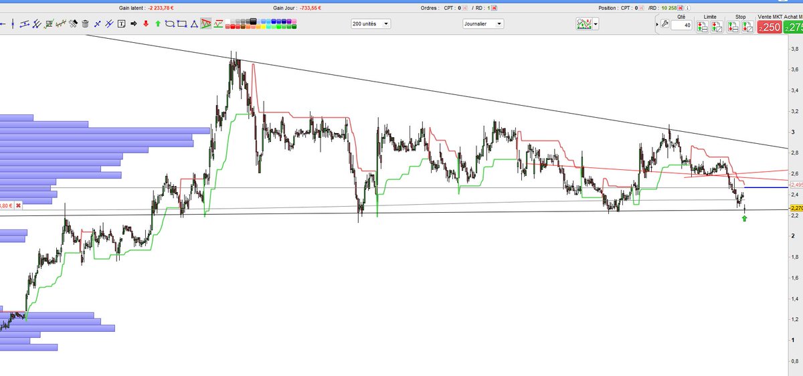Select the red down arrow tool

[x=146, y=23]
